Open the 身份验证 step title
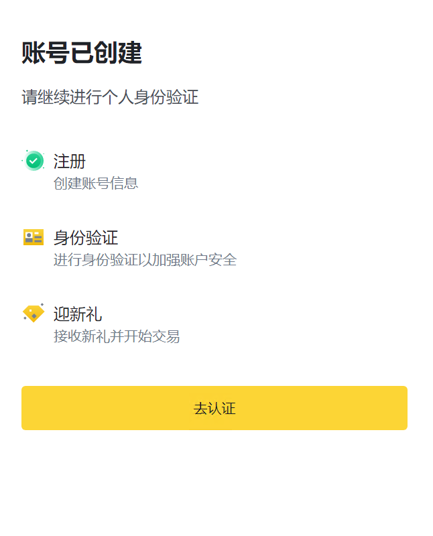Screen dimensions: 433x536 point(86,238)
